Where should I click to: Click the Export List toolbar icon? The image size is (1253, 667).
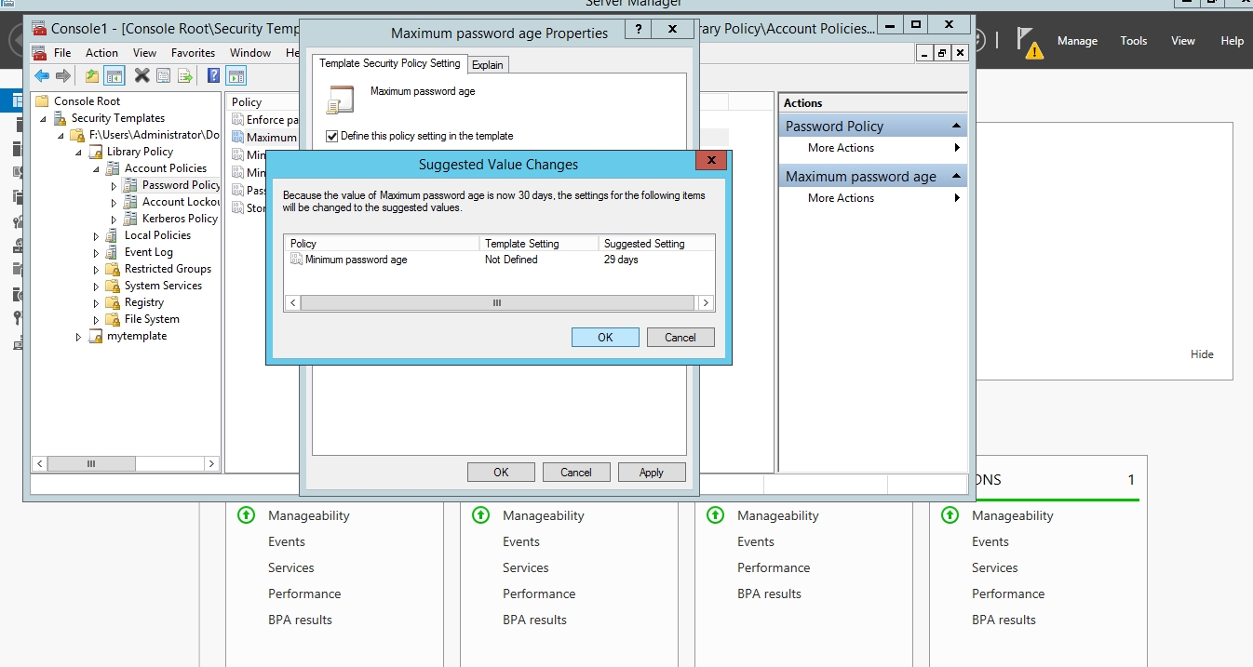click(185, 76)
